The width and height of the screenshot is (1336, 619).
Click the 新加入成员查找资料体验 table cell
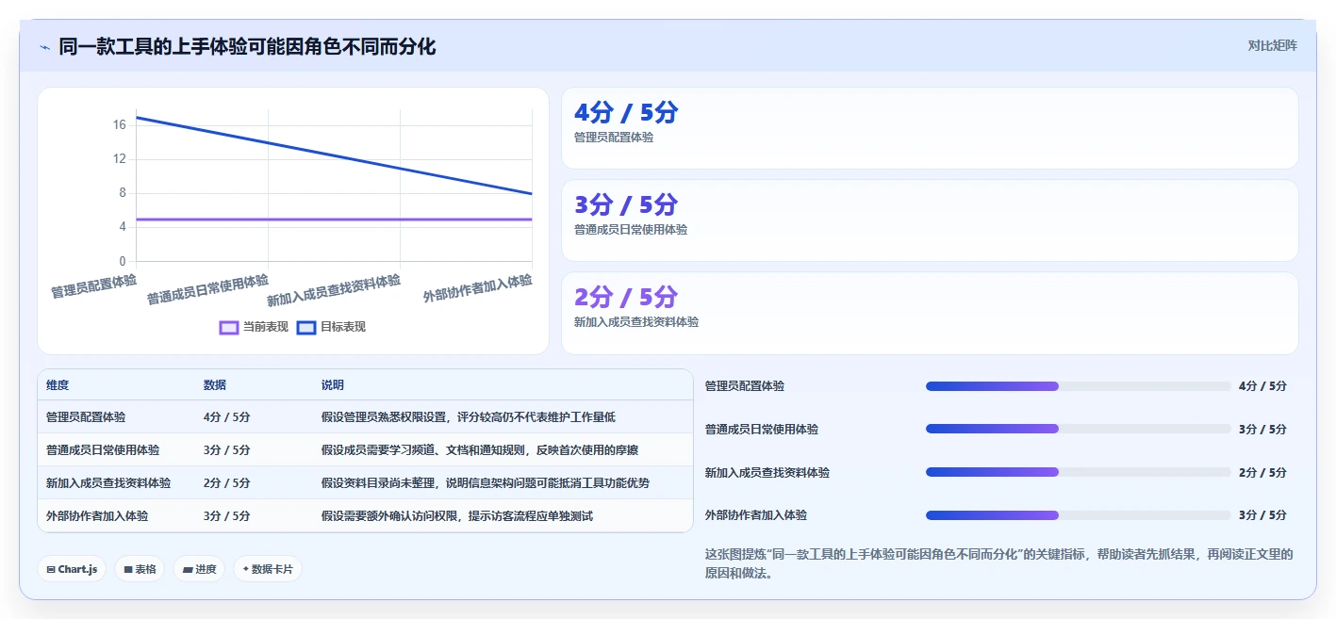tap(108, 482)
